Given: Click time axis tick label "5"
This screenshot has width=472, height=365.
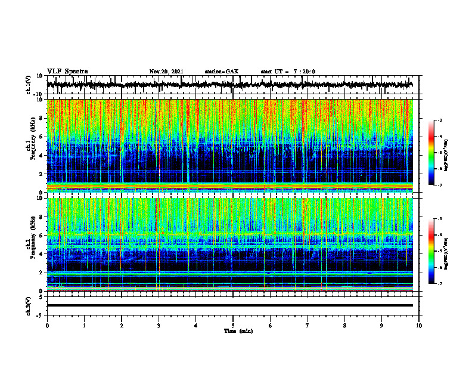Looking at the screenshot, I should pyautogui.click(x=233, y=326).
